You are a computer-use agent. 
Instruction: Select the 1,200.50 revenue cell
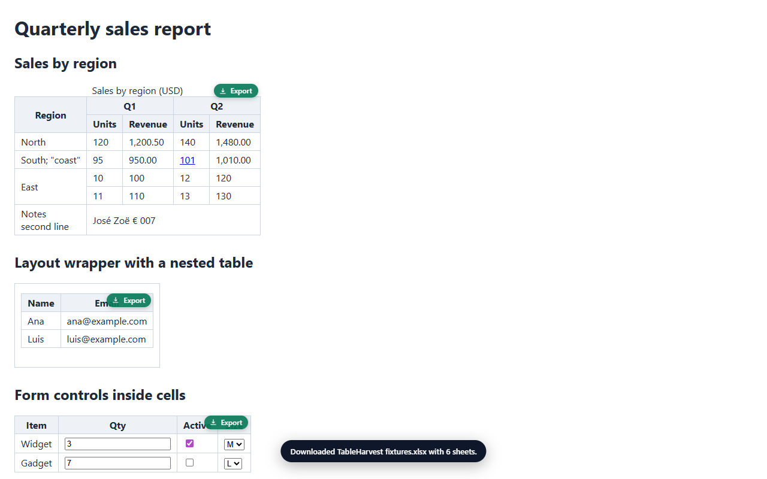click(x=148, y=142)
